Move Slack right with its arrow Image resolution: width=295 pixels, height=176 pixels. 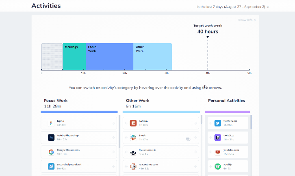click(195, 138)
